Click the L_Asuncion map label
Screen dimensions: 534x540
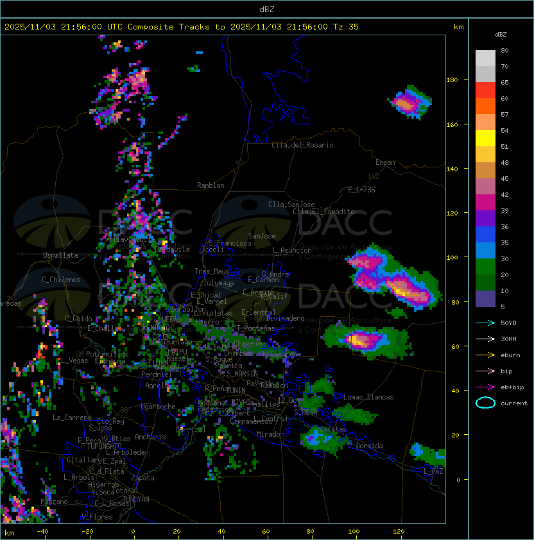pos(292,250)
